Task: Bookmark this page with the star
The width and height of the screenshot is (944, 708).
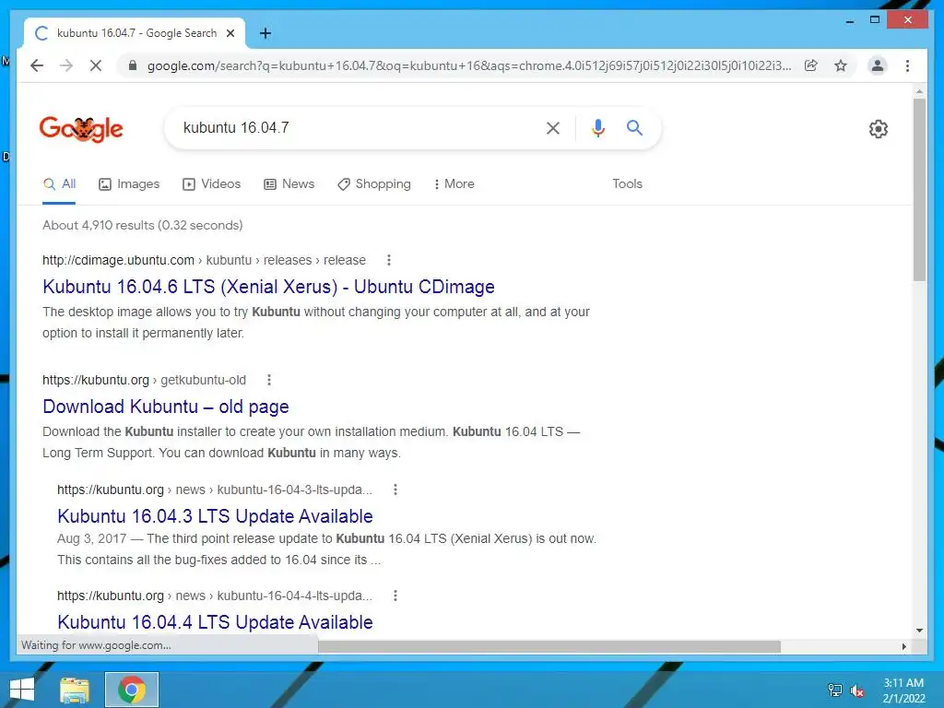Action: point(841,65)
